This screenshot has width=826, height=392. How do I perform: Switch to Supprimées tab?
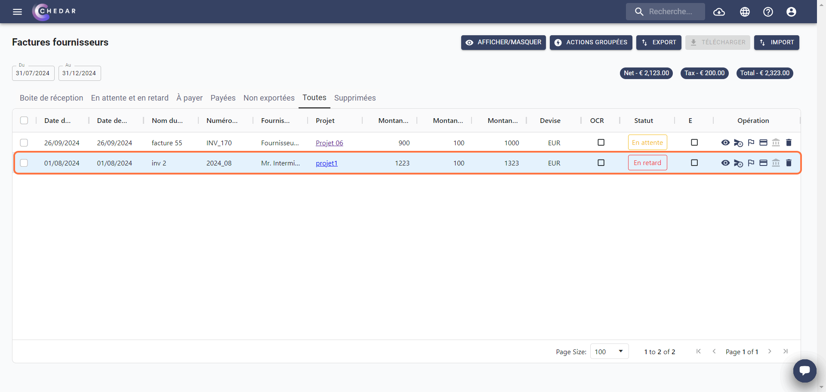coord(355,98)
